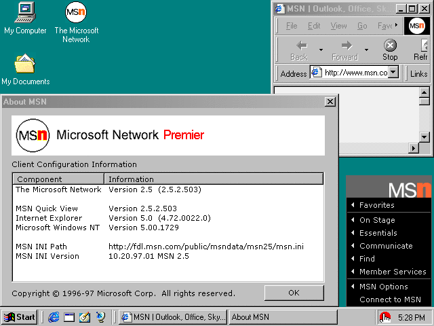Click the Links bar in the browser
Viewport: 434px width, 326px height.
pos(418,74)
